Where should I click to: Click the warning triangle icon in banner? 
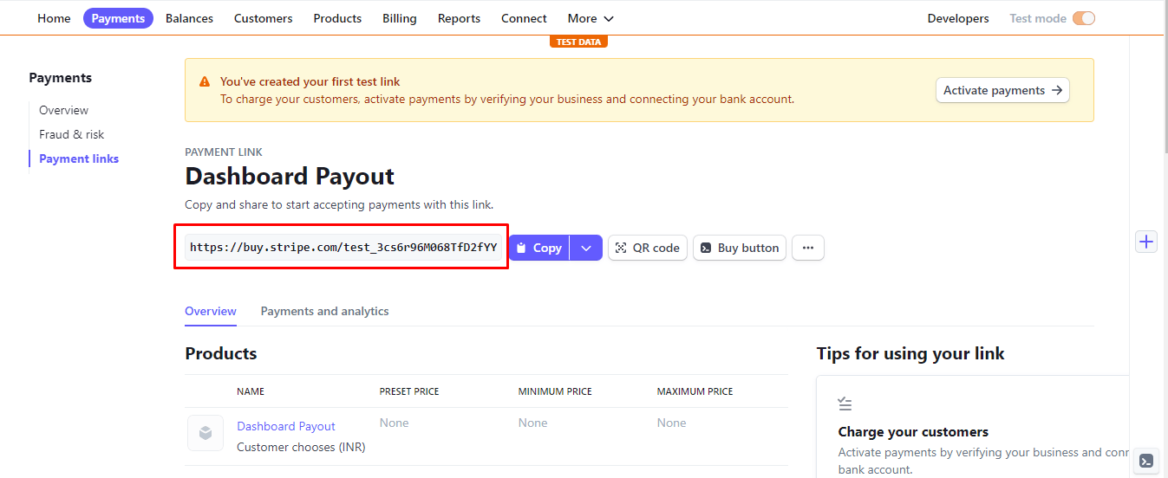coord(205,82)
